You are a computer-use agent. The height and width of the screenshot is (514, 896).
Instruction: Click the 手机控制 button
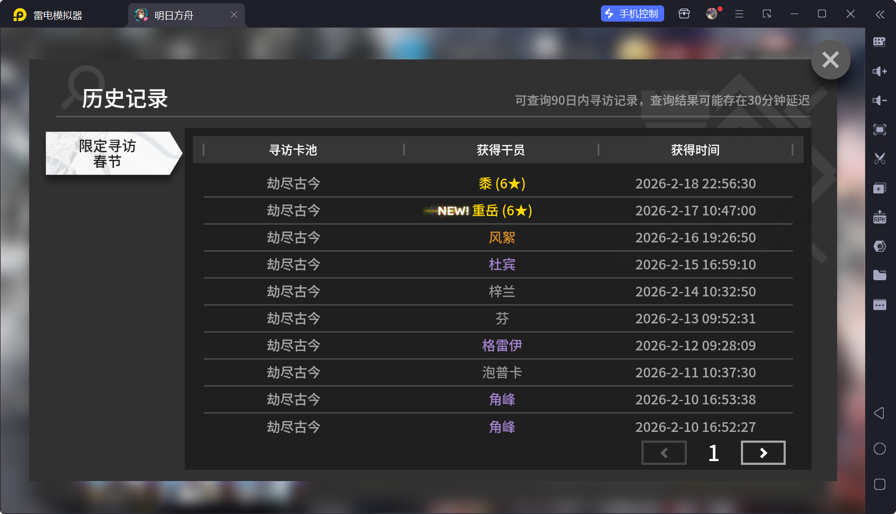[x=632, y=14]
